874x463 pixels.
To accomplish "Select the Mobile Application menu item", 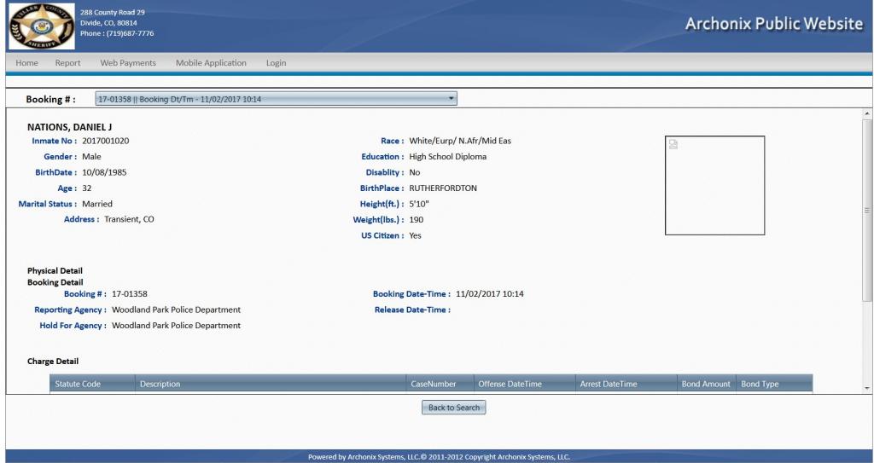I will tap(211, 63).
